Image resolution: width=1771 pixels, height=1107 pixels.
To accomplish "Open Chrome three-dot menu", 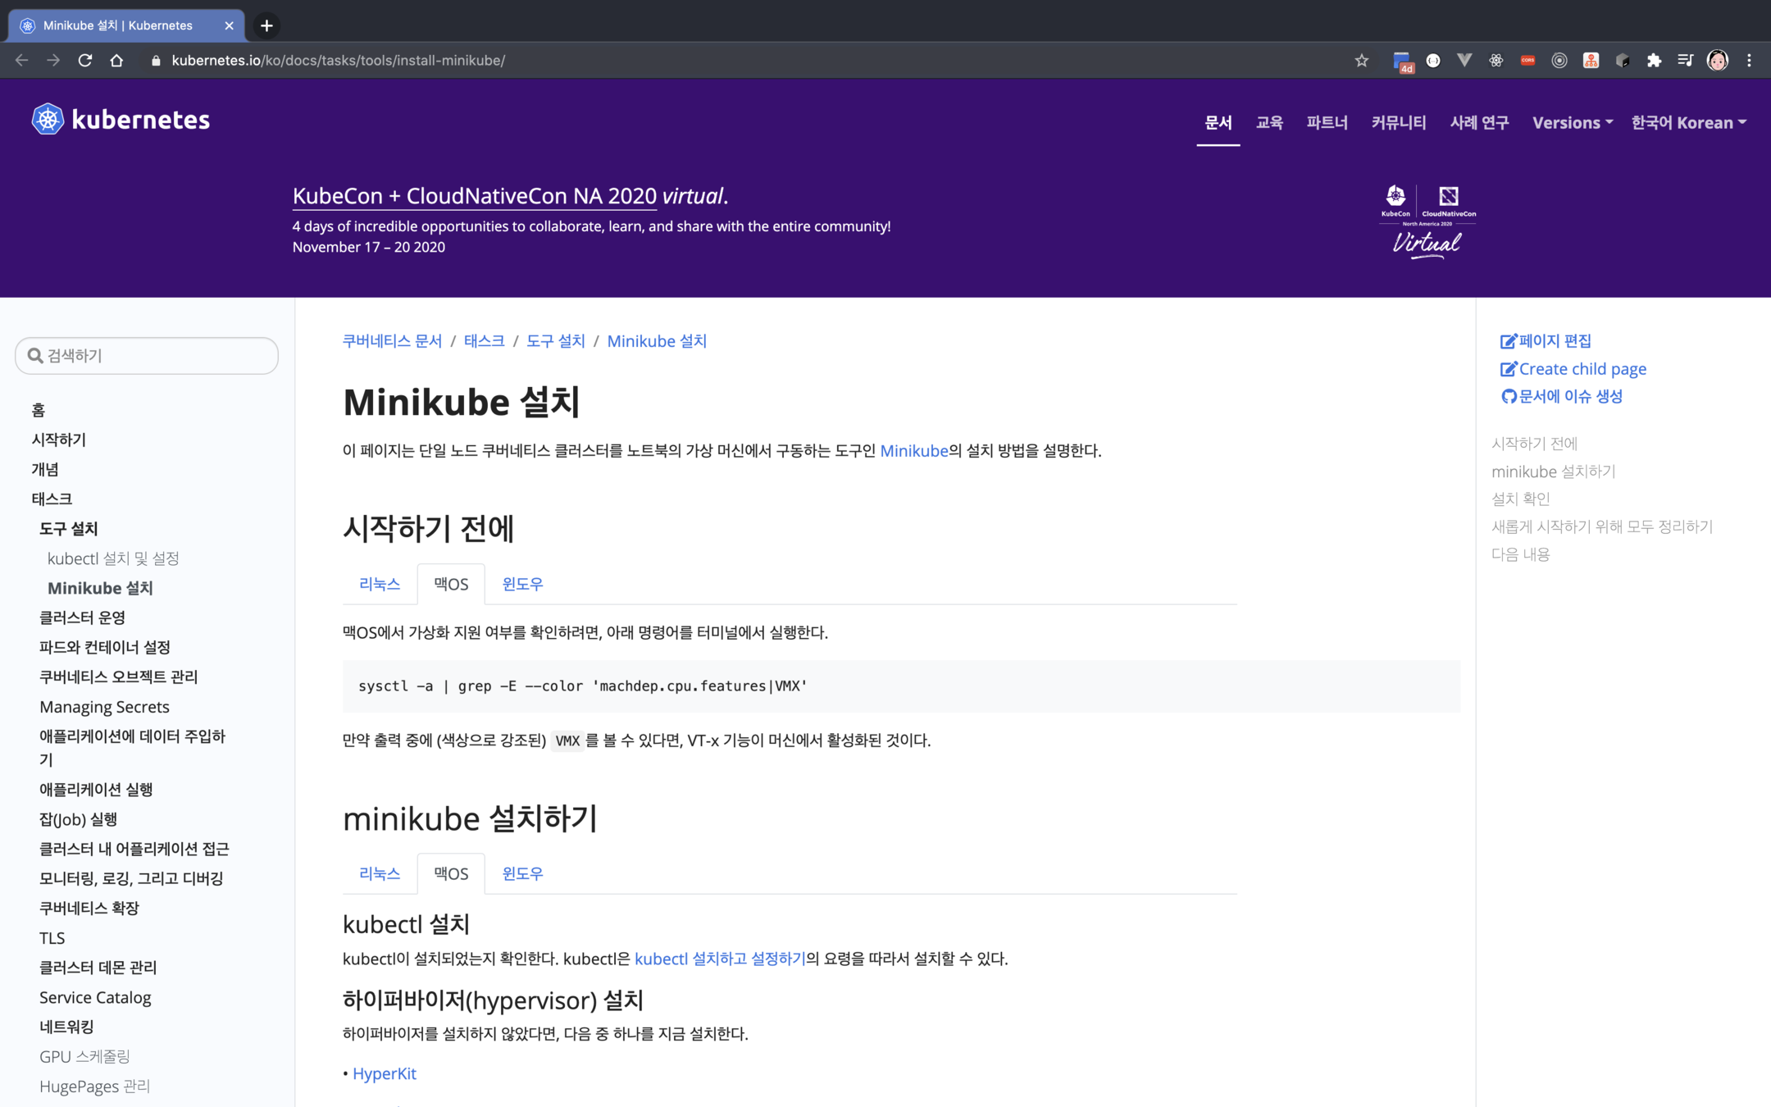I will pyautogui.click(x=1749, y=61).
